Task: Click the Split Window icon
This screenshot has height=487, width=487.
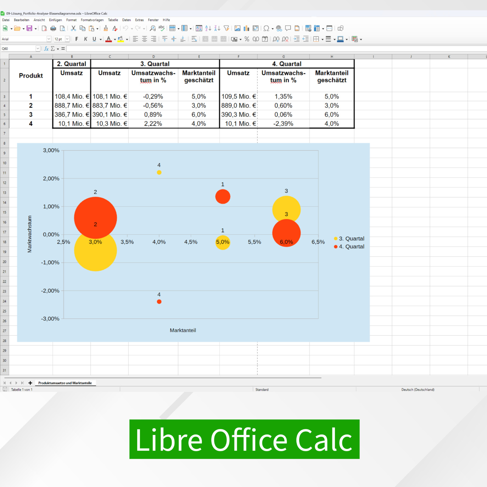Action: tap(329, 28)
